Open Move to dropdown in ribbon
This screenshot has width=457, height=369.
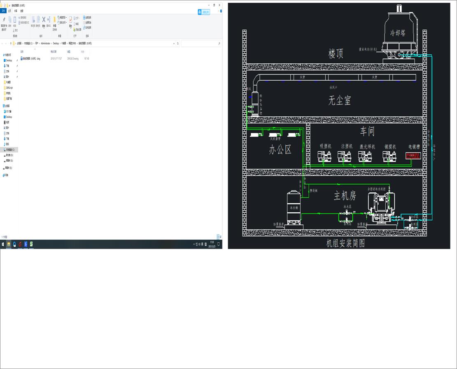pos(33,21)
